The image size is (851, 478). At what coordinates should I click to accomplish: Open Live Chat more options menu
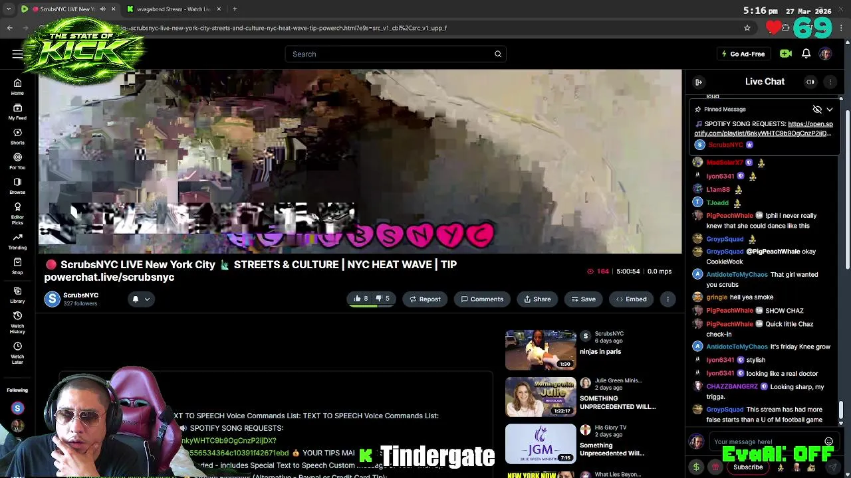click(830, 82)
